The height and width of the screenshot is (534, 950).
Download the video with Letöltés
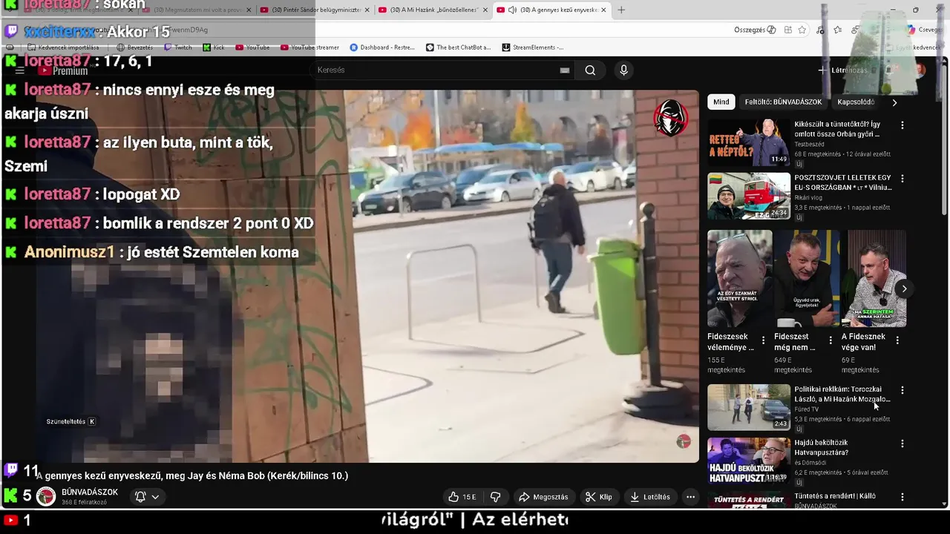coord(650,497)
